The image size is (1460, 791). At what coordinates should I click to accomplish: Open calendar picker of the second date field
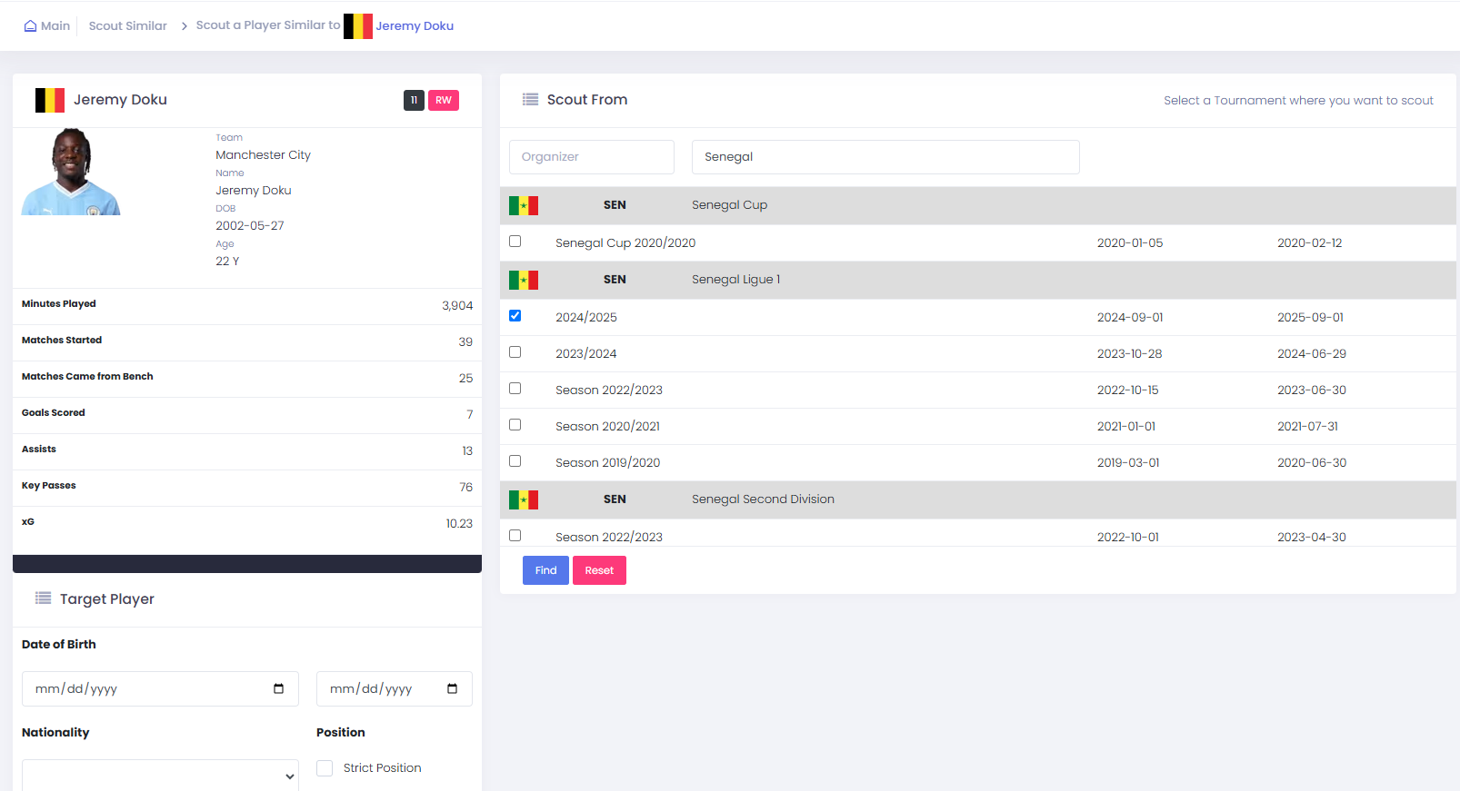(452, 688)
